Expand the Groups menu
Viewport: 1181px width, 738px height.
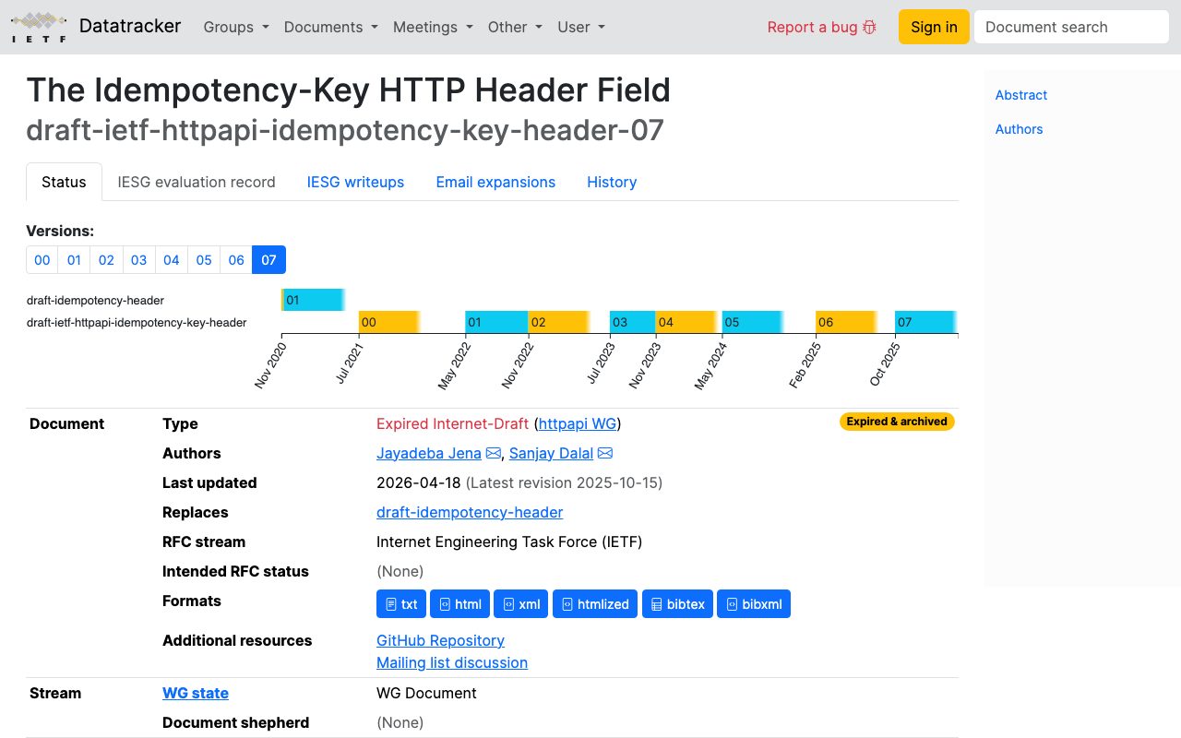click(x=236, y=27)
